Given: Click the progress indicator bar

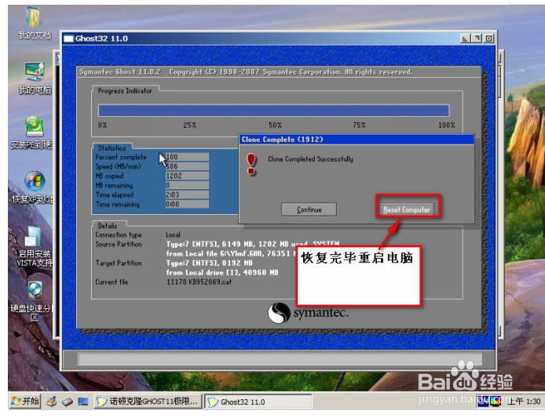Looking at the screenshot, I should 273,111.
